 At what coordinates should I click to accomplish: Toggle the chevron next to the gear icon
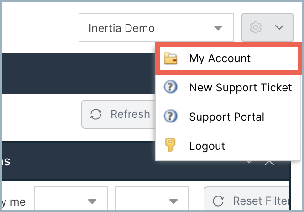[279, 27]
